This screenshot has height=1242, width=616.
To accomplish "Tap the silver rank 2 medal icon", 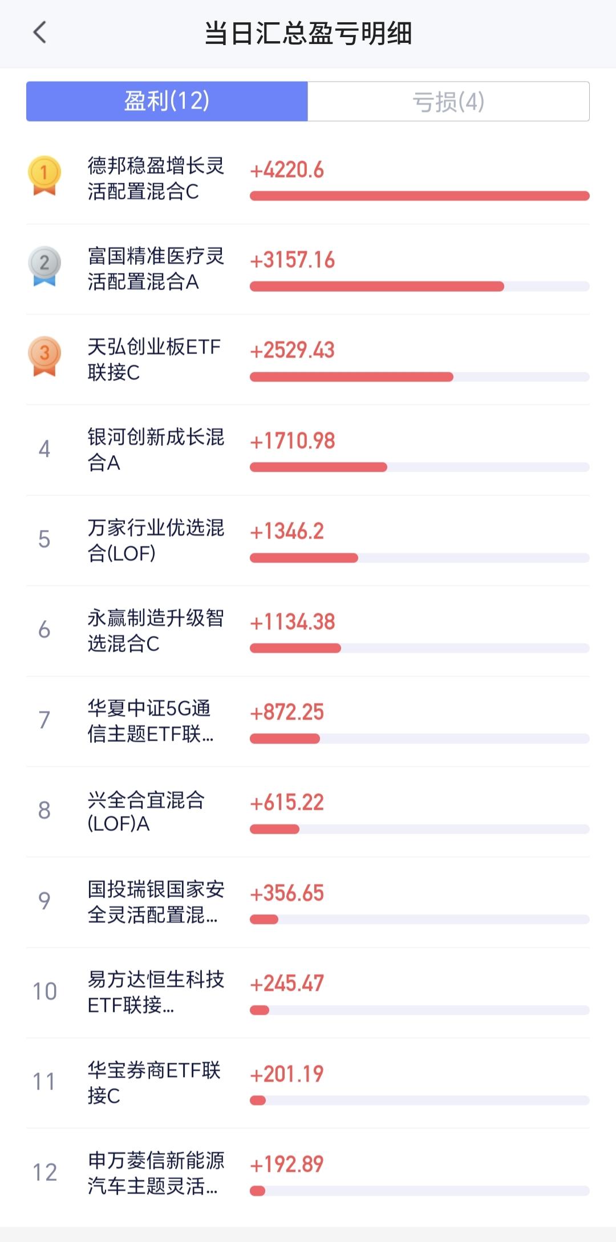I will [44, 266].
